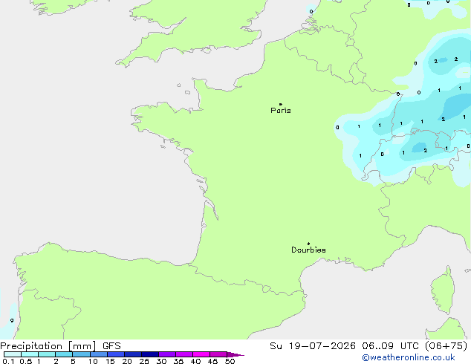The image size is (471, 364).
Task: Pick the 0.1–0.5 mm legend swatch
Action: (x=13, y=354)
